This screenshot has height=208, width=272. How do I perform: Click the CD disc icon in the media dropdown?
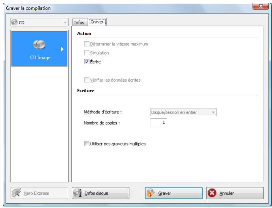coord(15,22)
